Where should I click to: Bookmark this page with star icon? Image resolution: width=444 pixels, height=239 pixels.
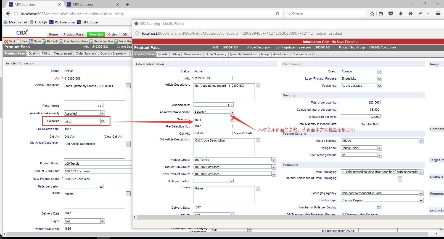[372, 13]
